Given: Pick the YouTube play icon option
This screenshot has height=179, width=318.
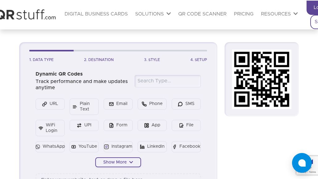Looking at the screenshot, I should [74, 147].
